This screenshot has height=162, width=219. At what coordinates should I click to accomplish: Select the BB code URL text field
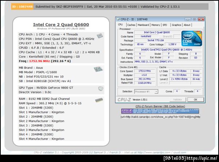point(160,117)
